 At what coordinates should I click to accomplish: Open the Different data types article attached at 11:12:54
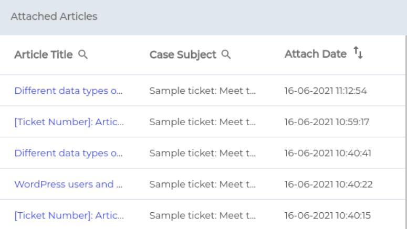tap(68, 91)
